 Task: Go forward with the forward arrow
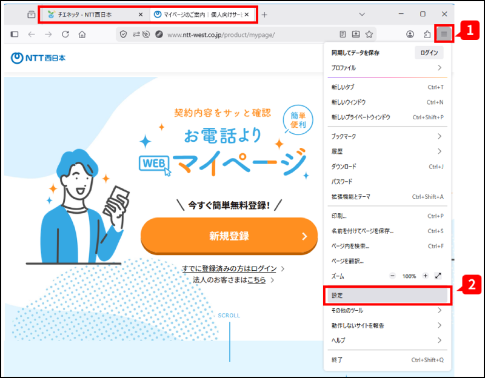click(48, 35)
